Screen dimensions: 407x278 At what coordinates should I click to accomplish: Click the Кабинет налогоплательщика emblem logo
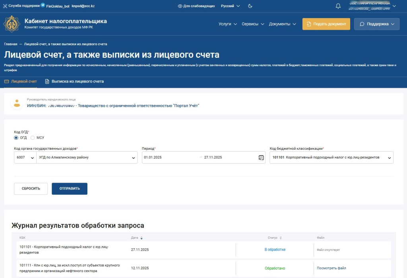click(x=12, y=24)
